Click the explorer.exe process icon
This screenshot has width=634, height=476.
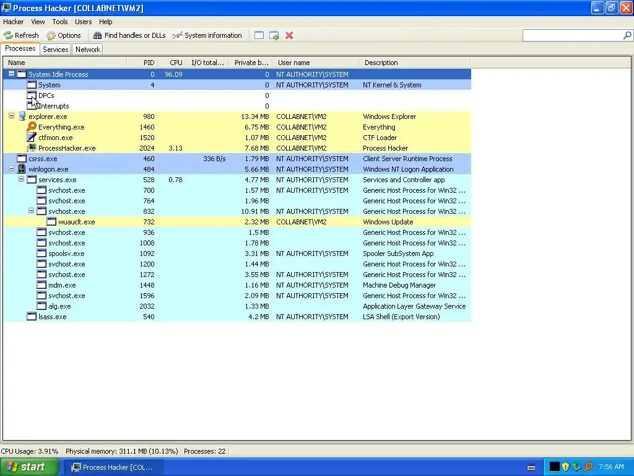pos(22,116)
